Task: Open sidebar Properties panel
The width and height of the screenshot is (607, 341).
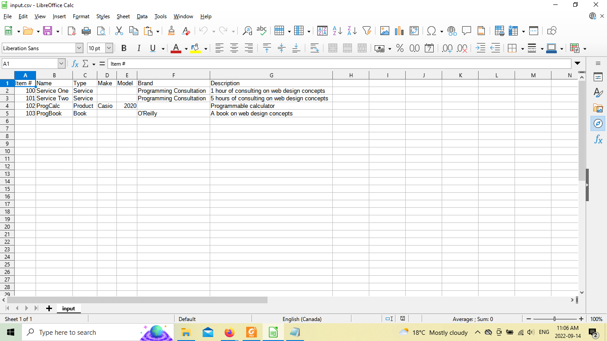Action: click(598, 77)
